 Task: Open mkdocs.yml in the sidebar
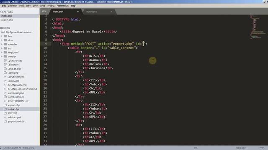15,117
